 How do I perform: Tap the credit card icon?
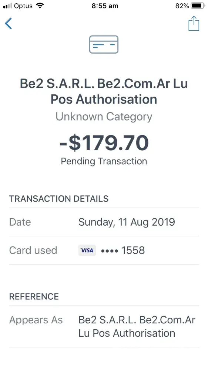(x=104, y=44)
